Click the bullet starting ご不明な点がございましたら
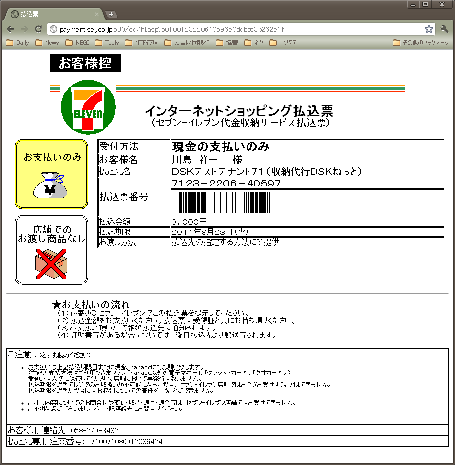This screenshot has height=465, width=455. pyautogui.click(x=105, y=409)
